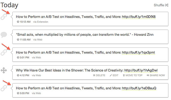Image resolution: width=171 pixels, height=100 pixels.
Task: Select the Howard Zinn quote post
Action: pos(90,37)
